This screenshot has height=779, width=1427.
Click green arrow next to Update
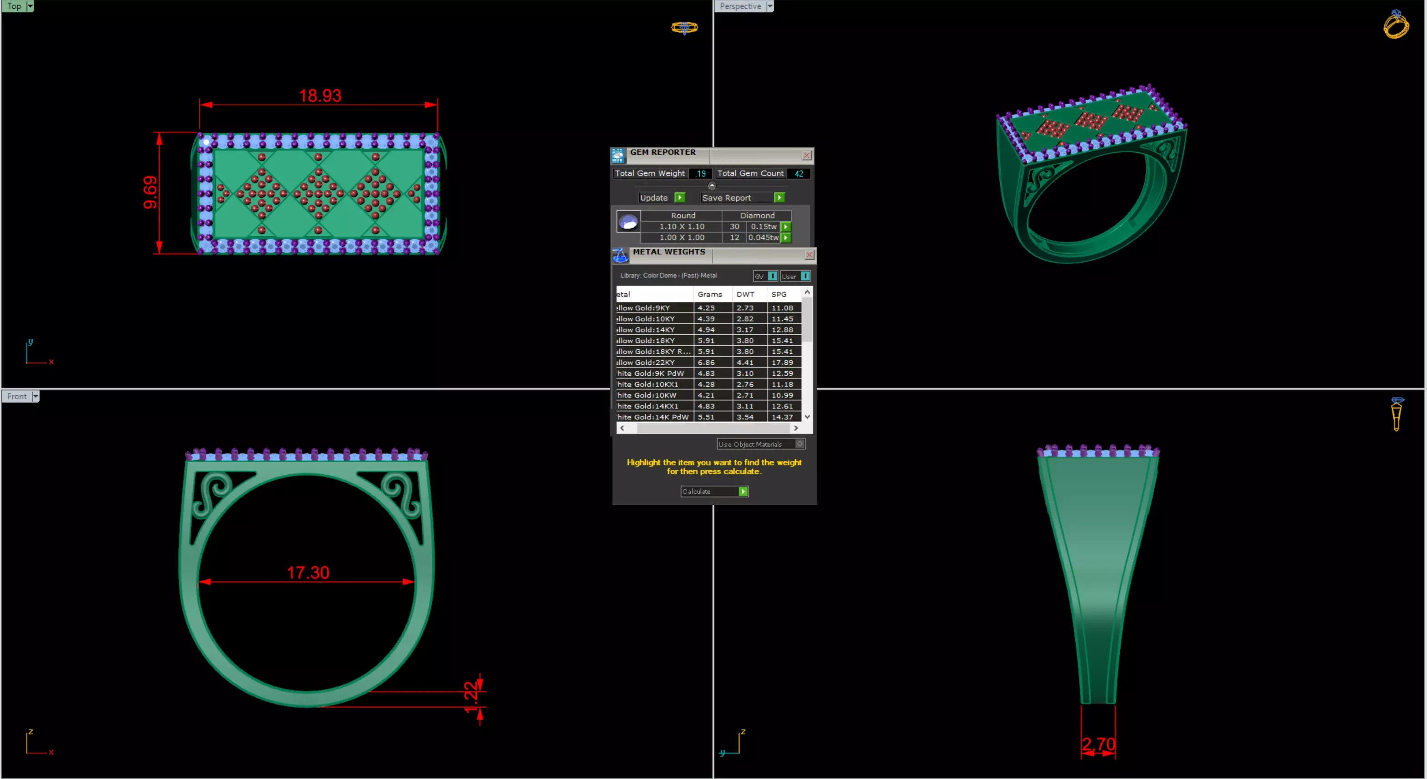680,198
